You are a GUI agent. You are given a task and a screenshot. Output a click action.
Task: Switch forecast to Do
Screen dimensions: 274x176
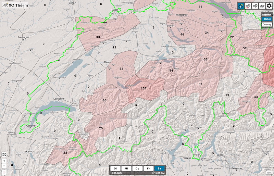click(x=137, y=168)
